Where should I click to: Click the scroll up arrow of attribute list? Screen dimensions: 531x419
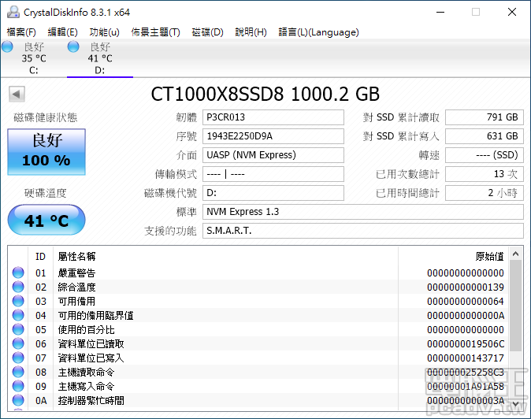(516, 254)
